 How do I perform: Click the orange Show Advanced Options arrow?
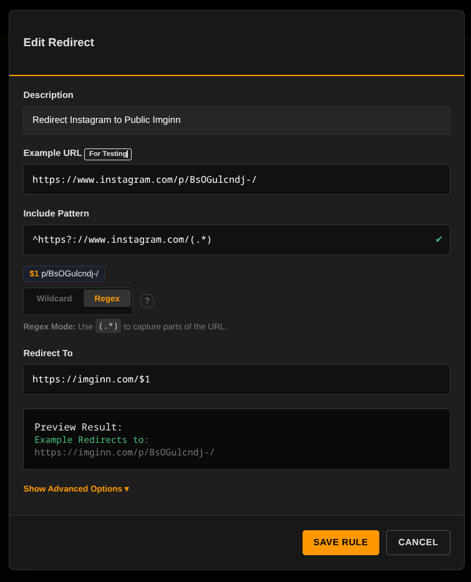pos(127,488)
